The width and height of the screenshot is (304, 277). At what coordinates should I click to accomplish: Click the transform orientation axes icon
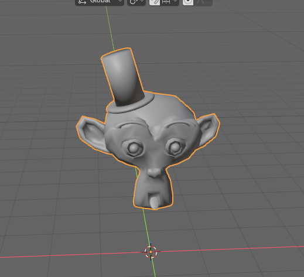pyautogui.click(x=82, y=2)
